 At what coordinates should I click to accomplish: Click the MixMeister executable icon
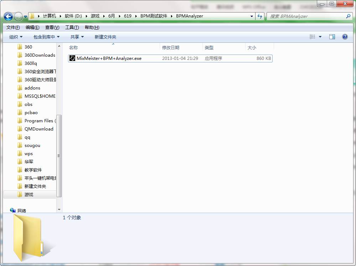72,58
